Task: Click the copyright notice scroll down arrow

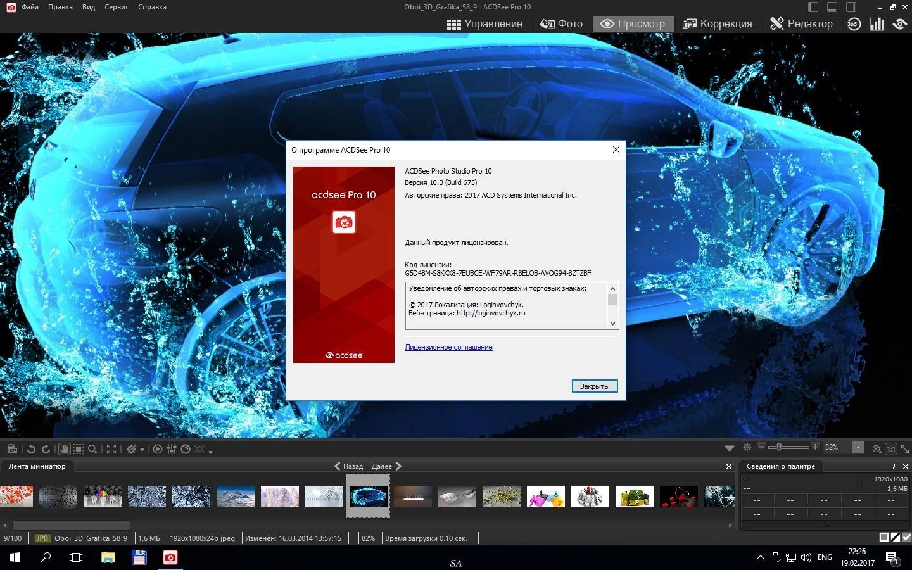Action: pyautogui.click(x=612, y=324)
